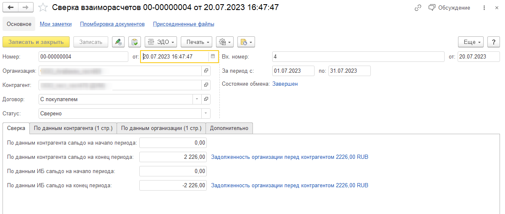The width and height of the screenshot is (505, 214).
Task: Expand the Договор dropdown arrow
Action: [197, 99]
